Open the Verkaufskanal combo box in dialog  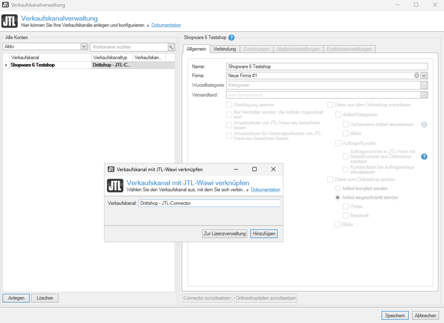[x=209, y=203]
